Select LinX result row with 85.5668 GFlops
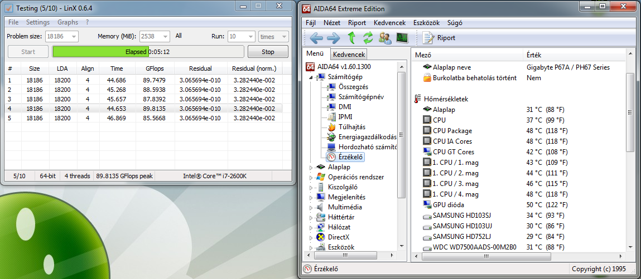The height and width of the screenshot is (279, 641). coord(143,118)
